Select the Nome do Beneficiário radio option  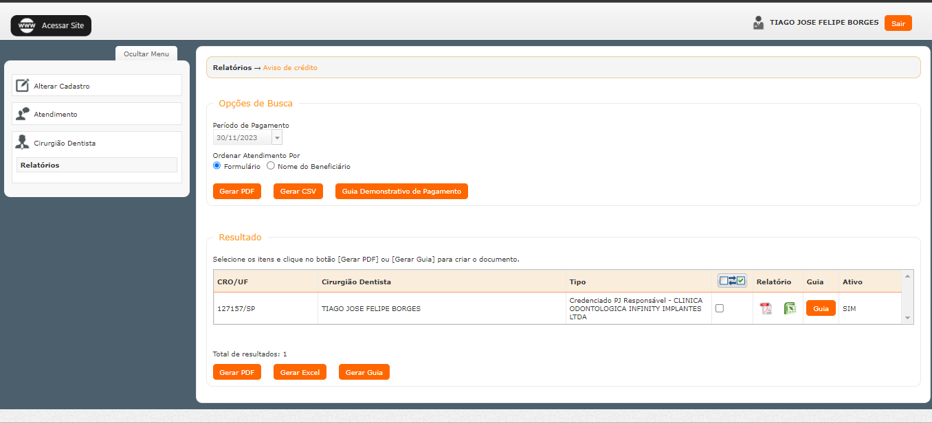271,166
